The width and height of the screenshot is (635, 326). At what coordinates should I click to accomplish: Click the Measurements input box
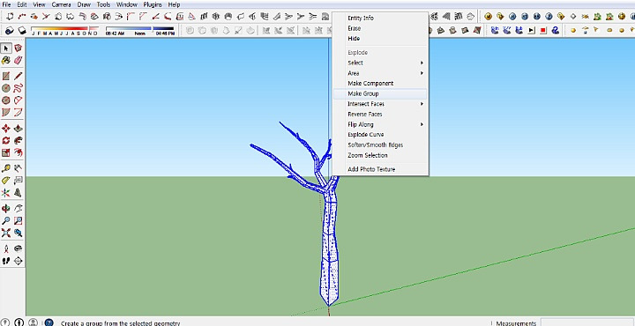(x=587, y=322)
